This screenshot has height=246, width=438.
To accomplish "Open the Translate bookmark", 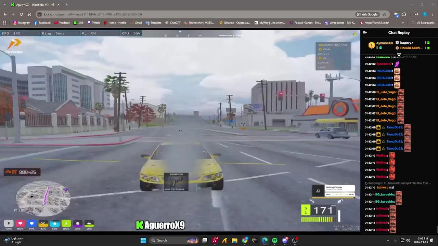I will (153, 23).
